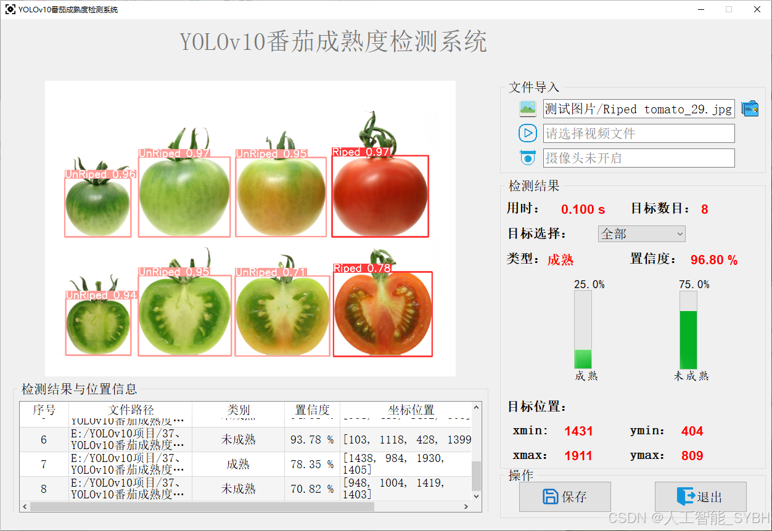Select row number 7 cell
This screenshot has height=531, width=772.
44,464
